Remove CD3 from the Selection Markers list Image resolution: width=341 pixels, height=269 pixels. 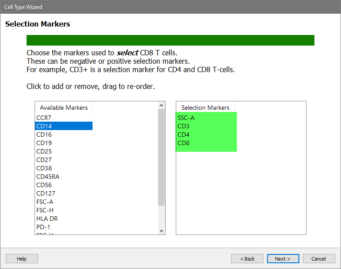click(x=183, y=126)
